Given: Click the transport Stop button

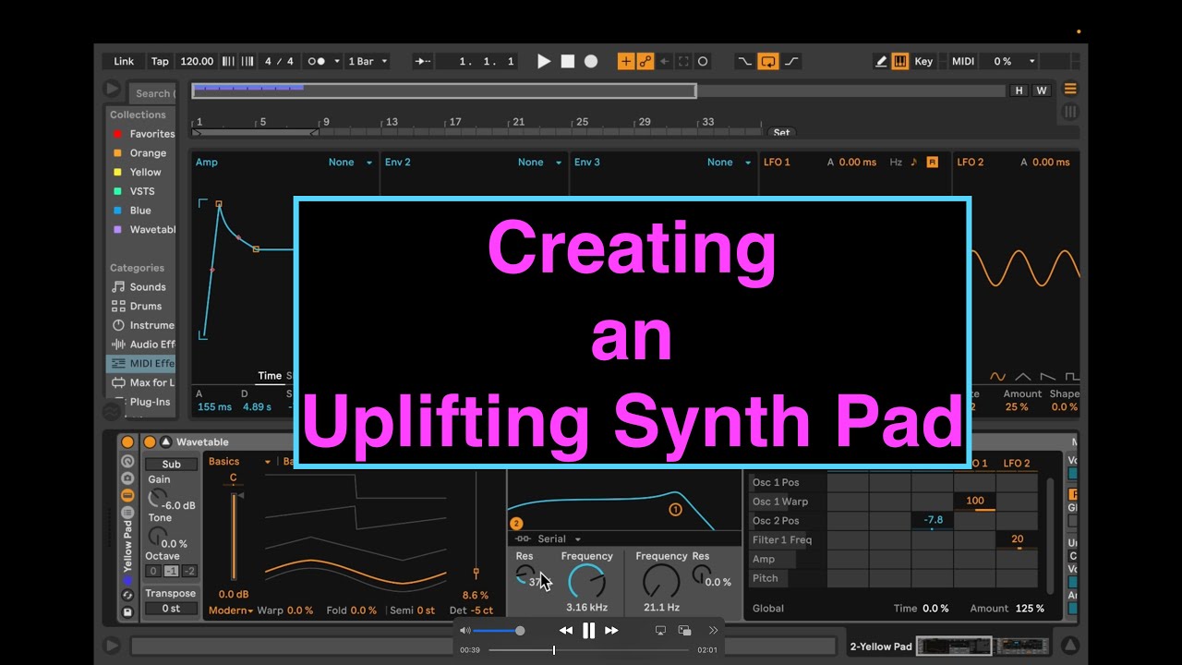Looking at the screenshot, I should point(567,61).
